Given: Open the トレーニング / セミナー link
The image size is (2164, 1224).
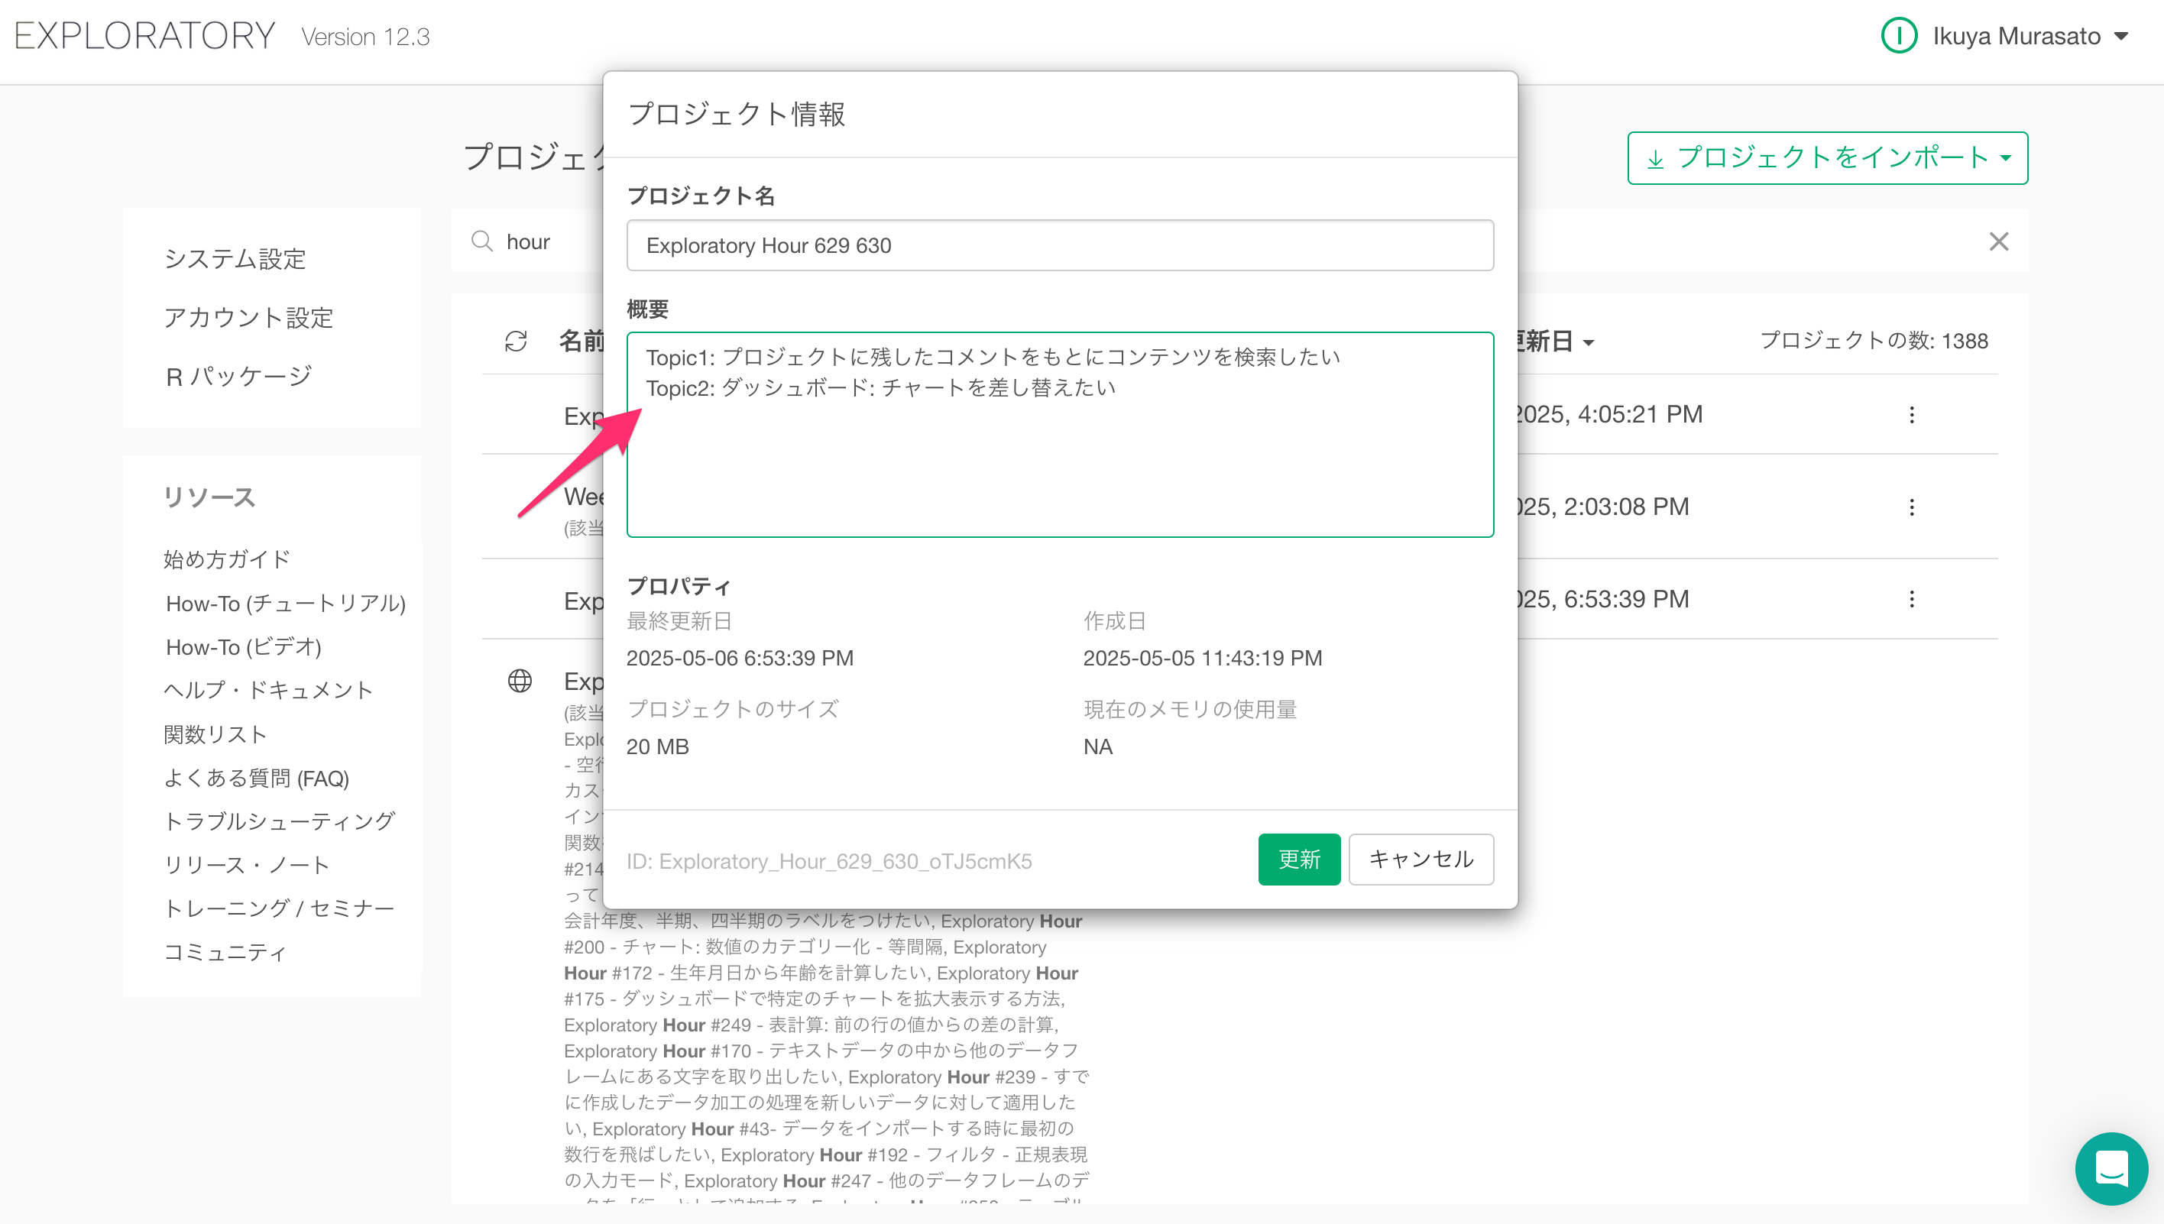Looking at the screenshot, I should point(278,908).
